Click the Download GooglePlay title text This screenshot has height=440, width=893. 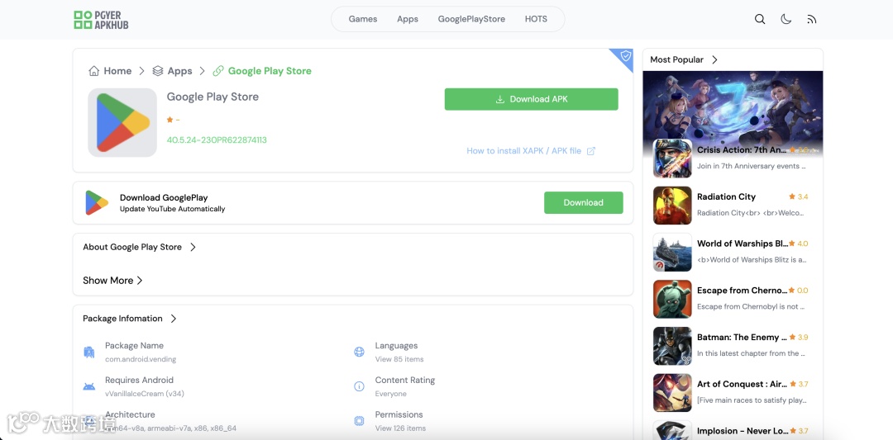[164, 198]
